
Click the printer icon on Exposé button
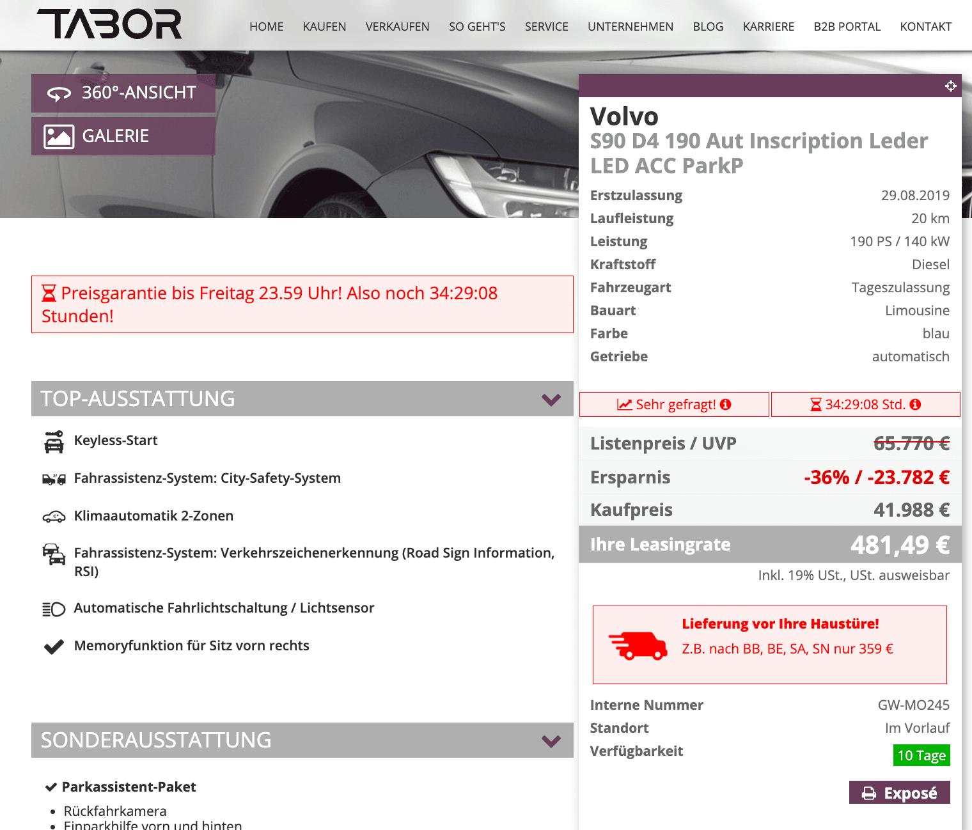point(868,794)
